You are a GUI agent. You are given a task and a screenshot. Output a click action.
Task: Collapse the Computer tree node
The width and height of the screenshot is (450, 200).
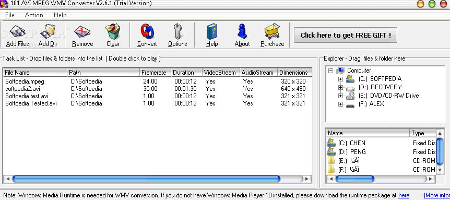[x=331, y=70]
